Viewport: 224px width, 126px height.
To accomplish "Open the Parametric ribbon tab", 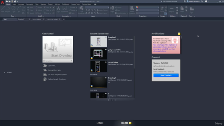I will [x=29, y=4].
